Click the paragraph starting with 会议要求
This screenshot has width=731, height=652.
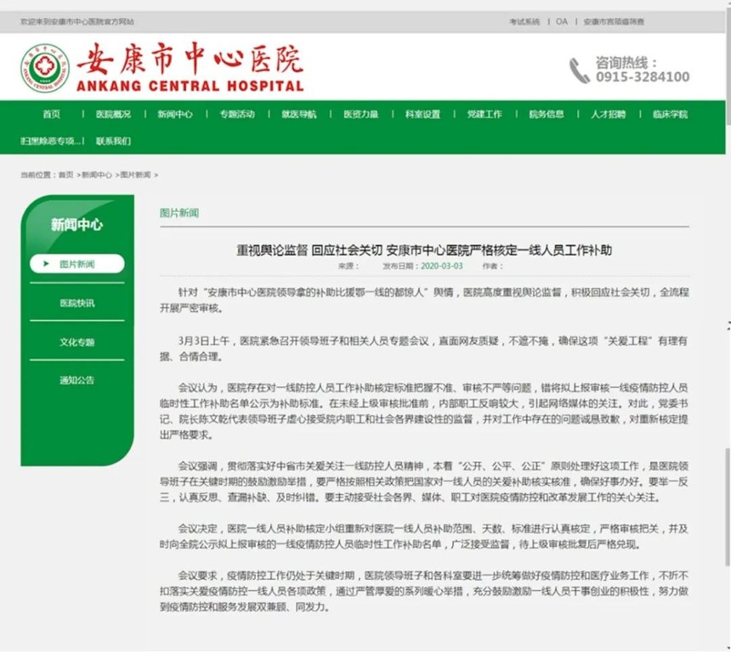pos(424,591)
